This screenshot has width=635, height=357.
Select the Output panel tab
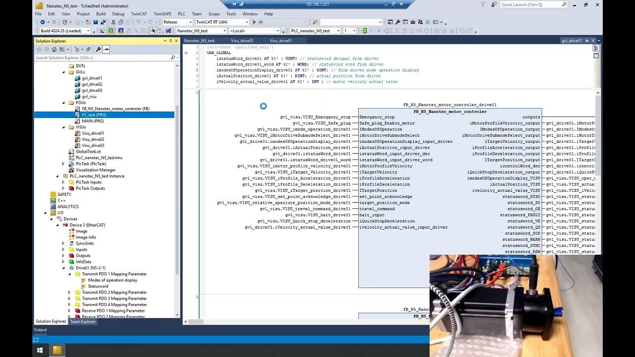(40, 330)
